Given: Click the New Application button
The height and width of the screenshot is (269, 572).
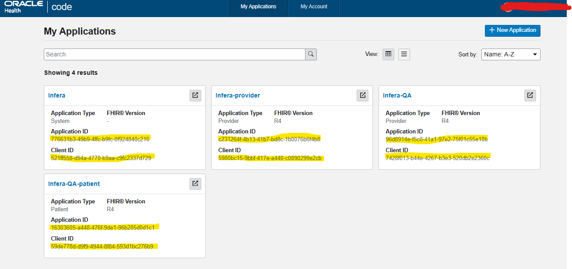Looking at the screenshot, I should tap(512, 30).
